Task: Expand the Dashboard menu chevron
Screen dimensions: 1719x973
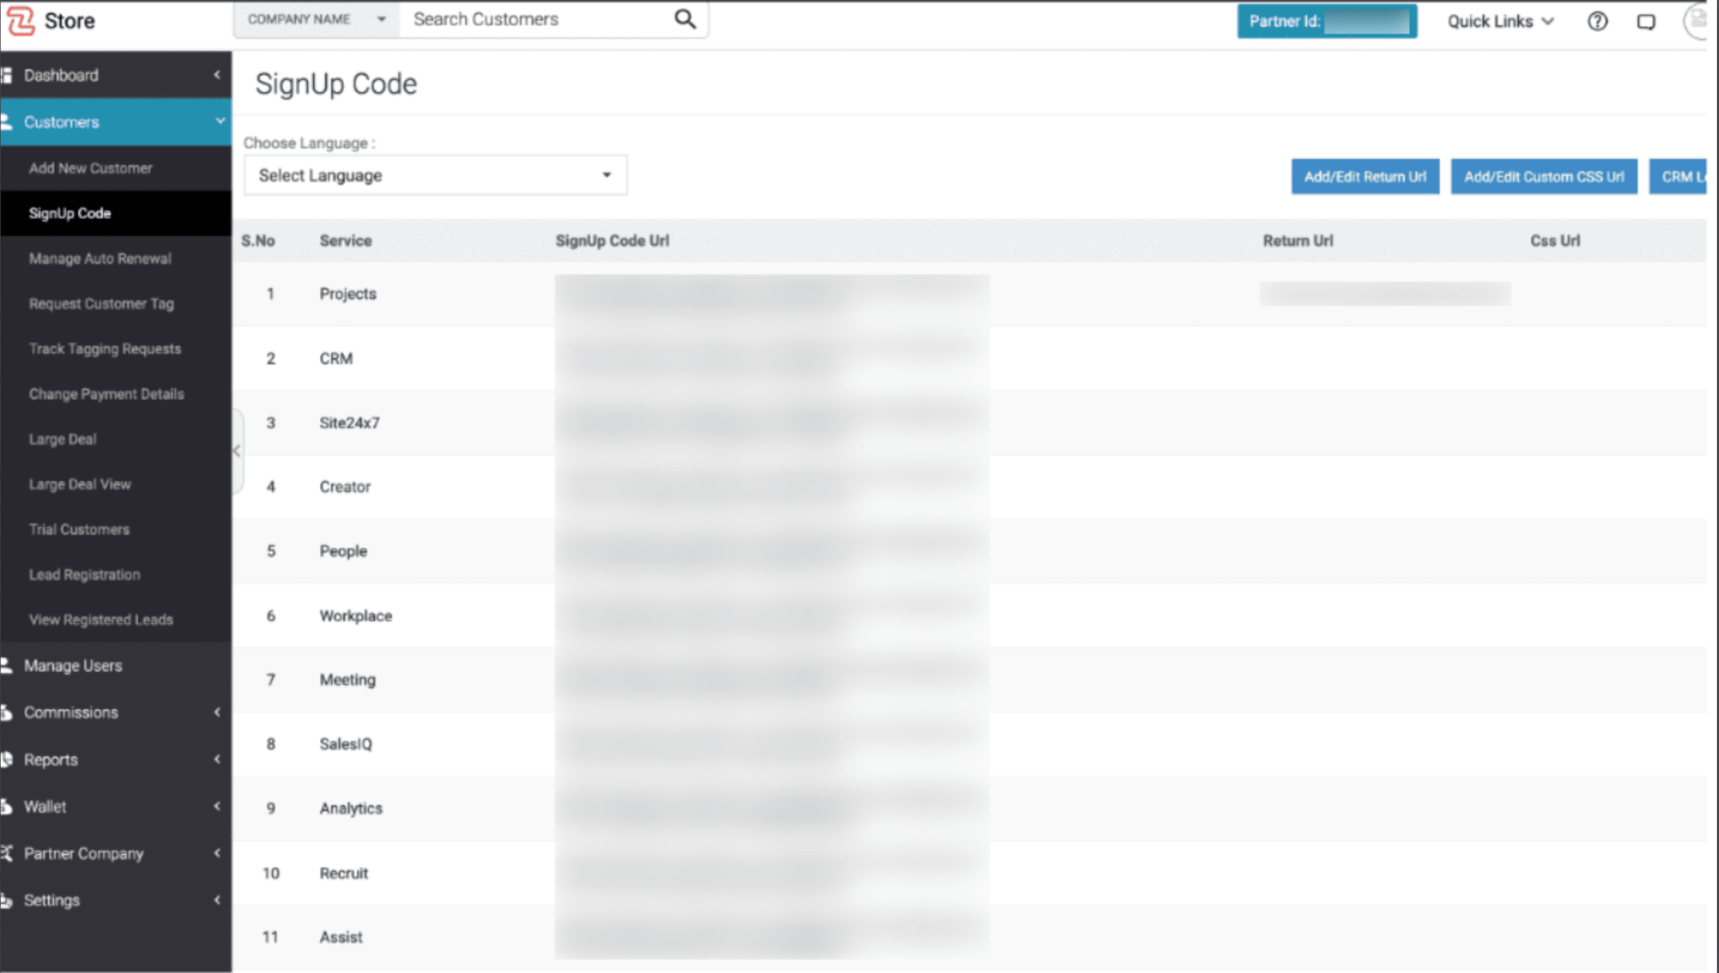Action: pyautogui.click(x=217, y=75)
